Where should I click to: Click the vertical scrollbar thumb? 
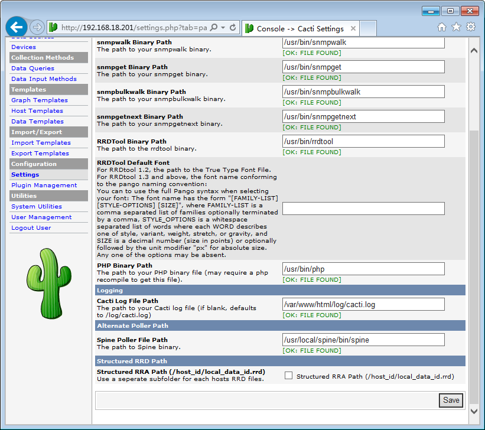pos(474,268)
